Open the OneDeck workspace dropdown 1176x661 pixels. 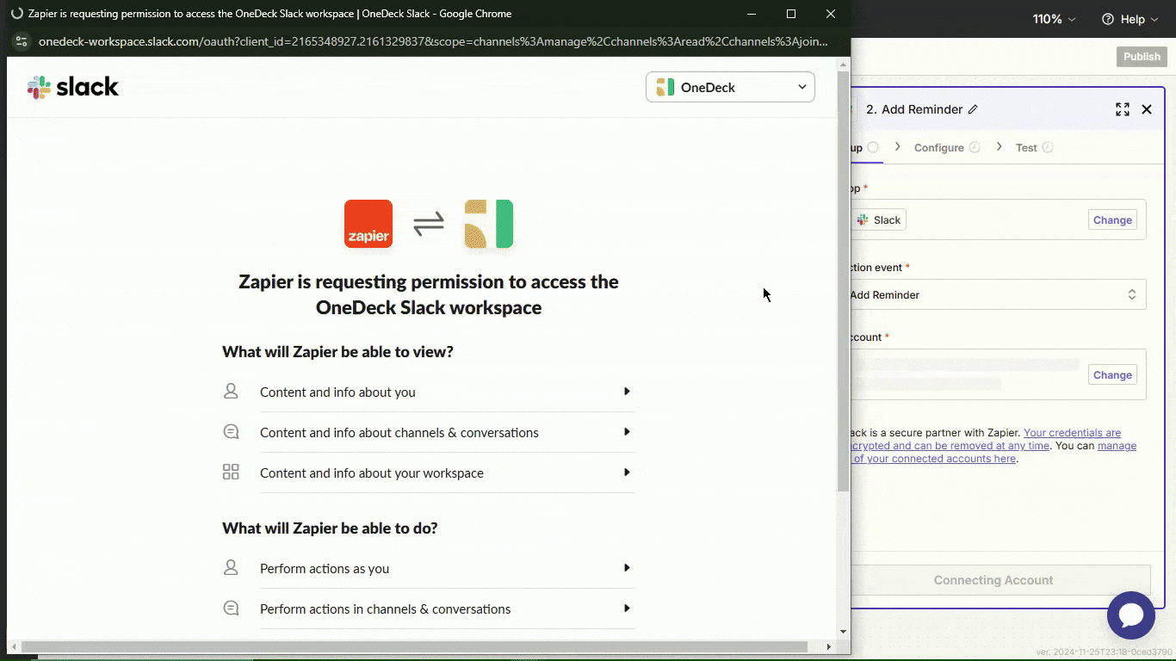click(x=730, y=87)
